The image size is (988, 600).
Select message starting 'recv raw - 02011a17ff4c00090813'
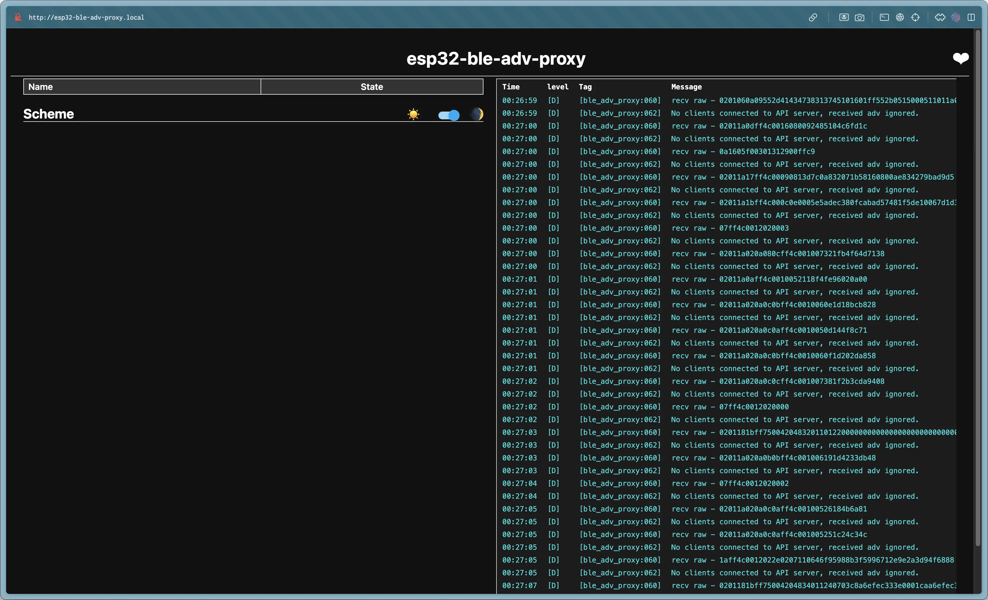coord(813,177)
